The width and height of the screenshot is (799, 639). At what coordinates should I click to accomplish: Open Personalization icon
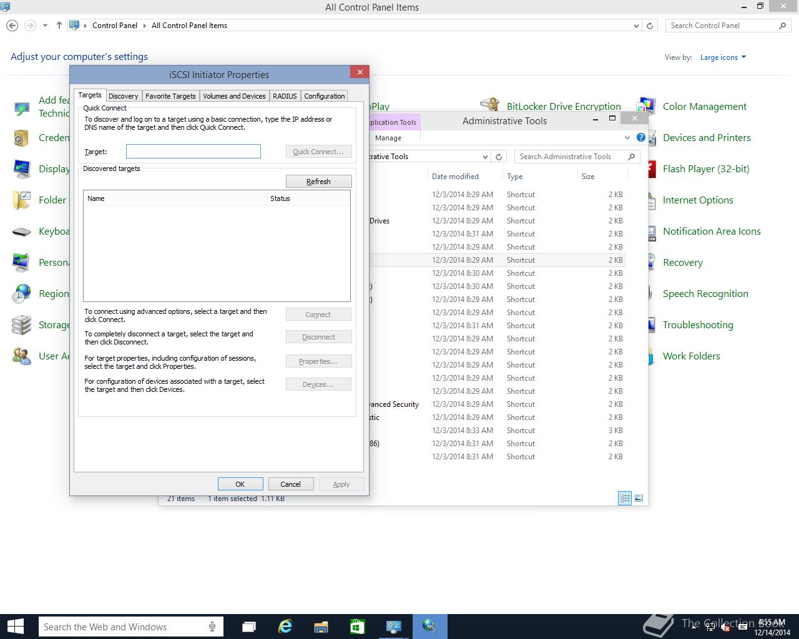click(x=21, y=263)
